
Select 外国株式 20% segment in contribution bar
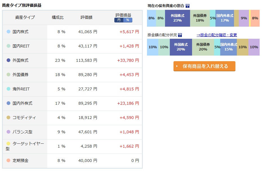(x=181, y=47)
